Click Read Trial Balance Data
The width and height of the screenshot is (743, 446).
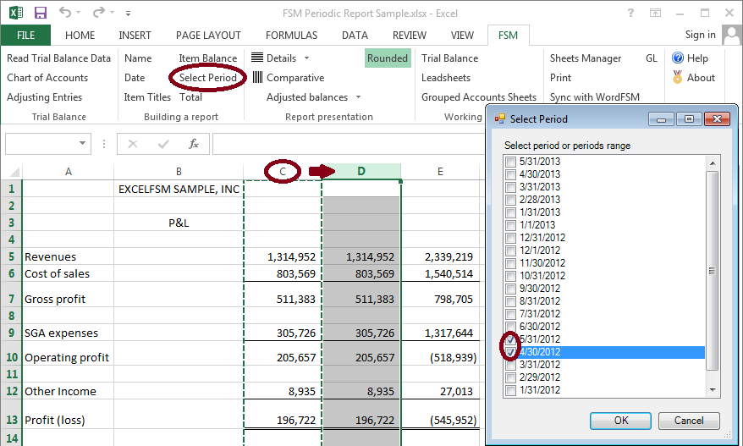[x=58, y=58]
